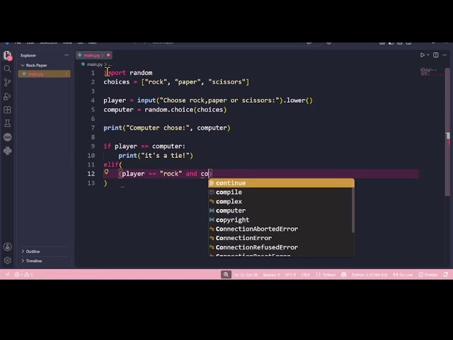Expand the Outline section
This screenshot has height=340, width=453.
pyautogui.click(x=30, y=251)
